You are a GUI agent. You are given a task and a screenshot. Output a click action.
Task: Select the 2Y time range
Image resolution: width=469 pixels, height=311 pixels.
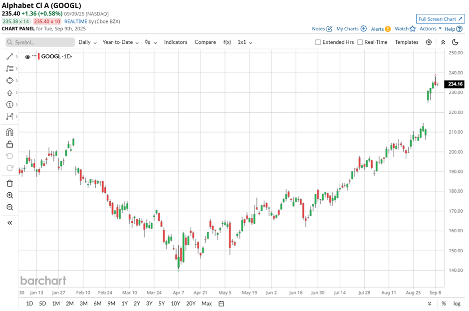[x=137, y=304]
